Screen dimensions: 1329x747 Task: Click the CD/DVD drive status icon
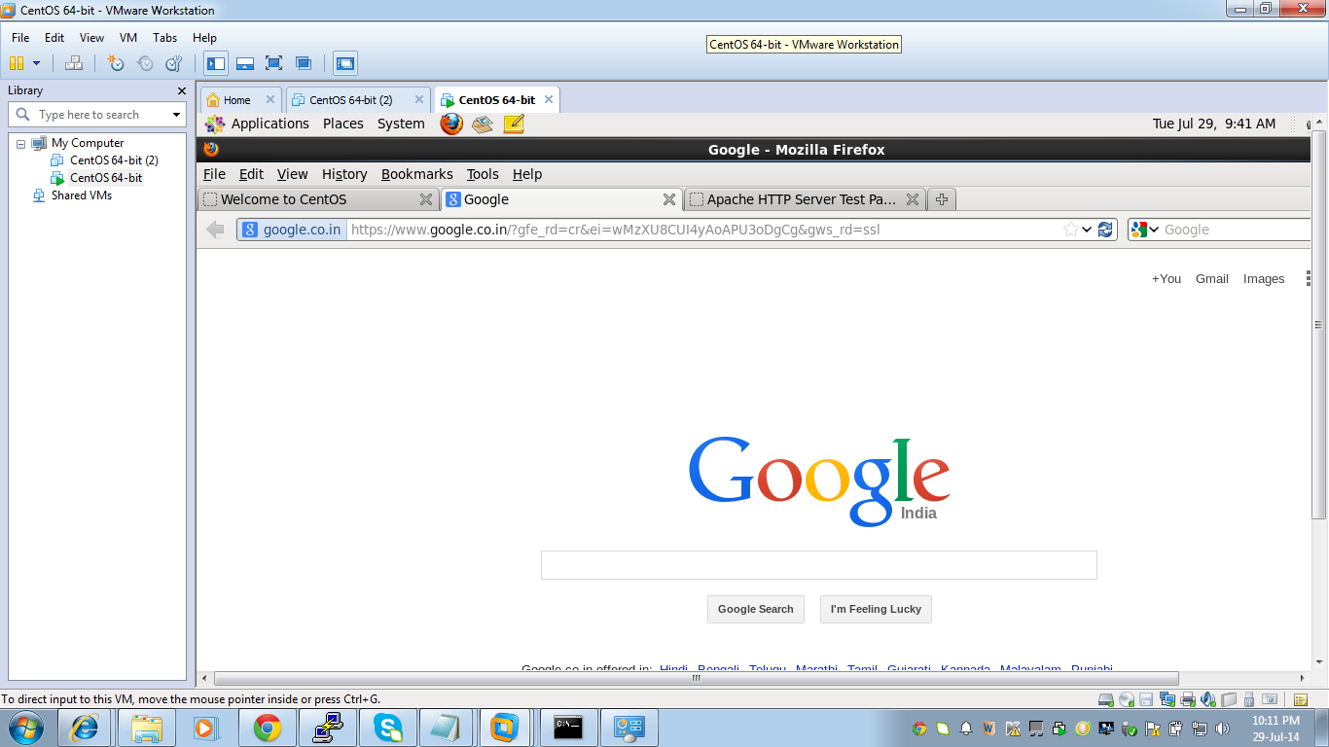1127,699
